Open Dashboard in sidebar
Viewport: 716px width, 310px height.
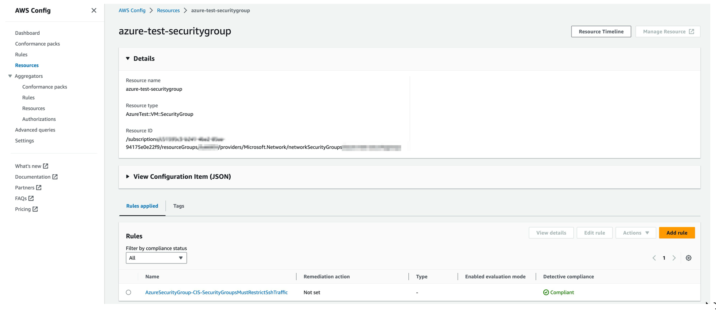27,33
